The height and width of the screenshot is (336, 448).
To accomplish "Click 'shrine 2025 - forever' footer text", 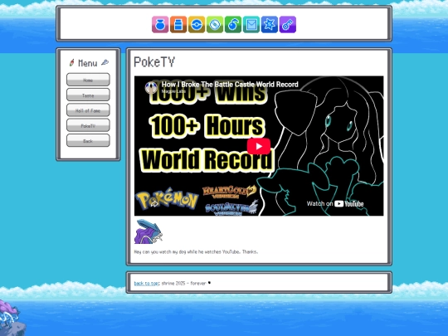I will click(x=183, y=284).
